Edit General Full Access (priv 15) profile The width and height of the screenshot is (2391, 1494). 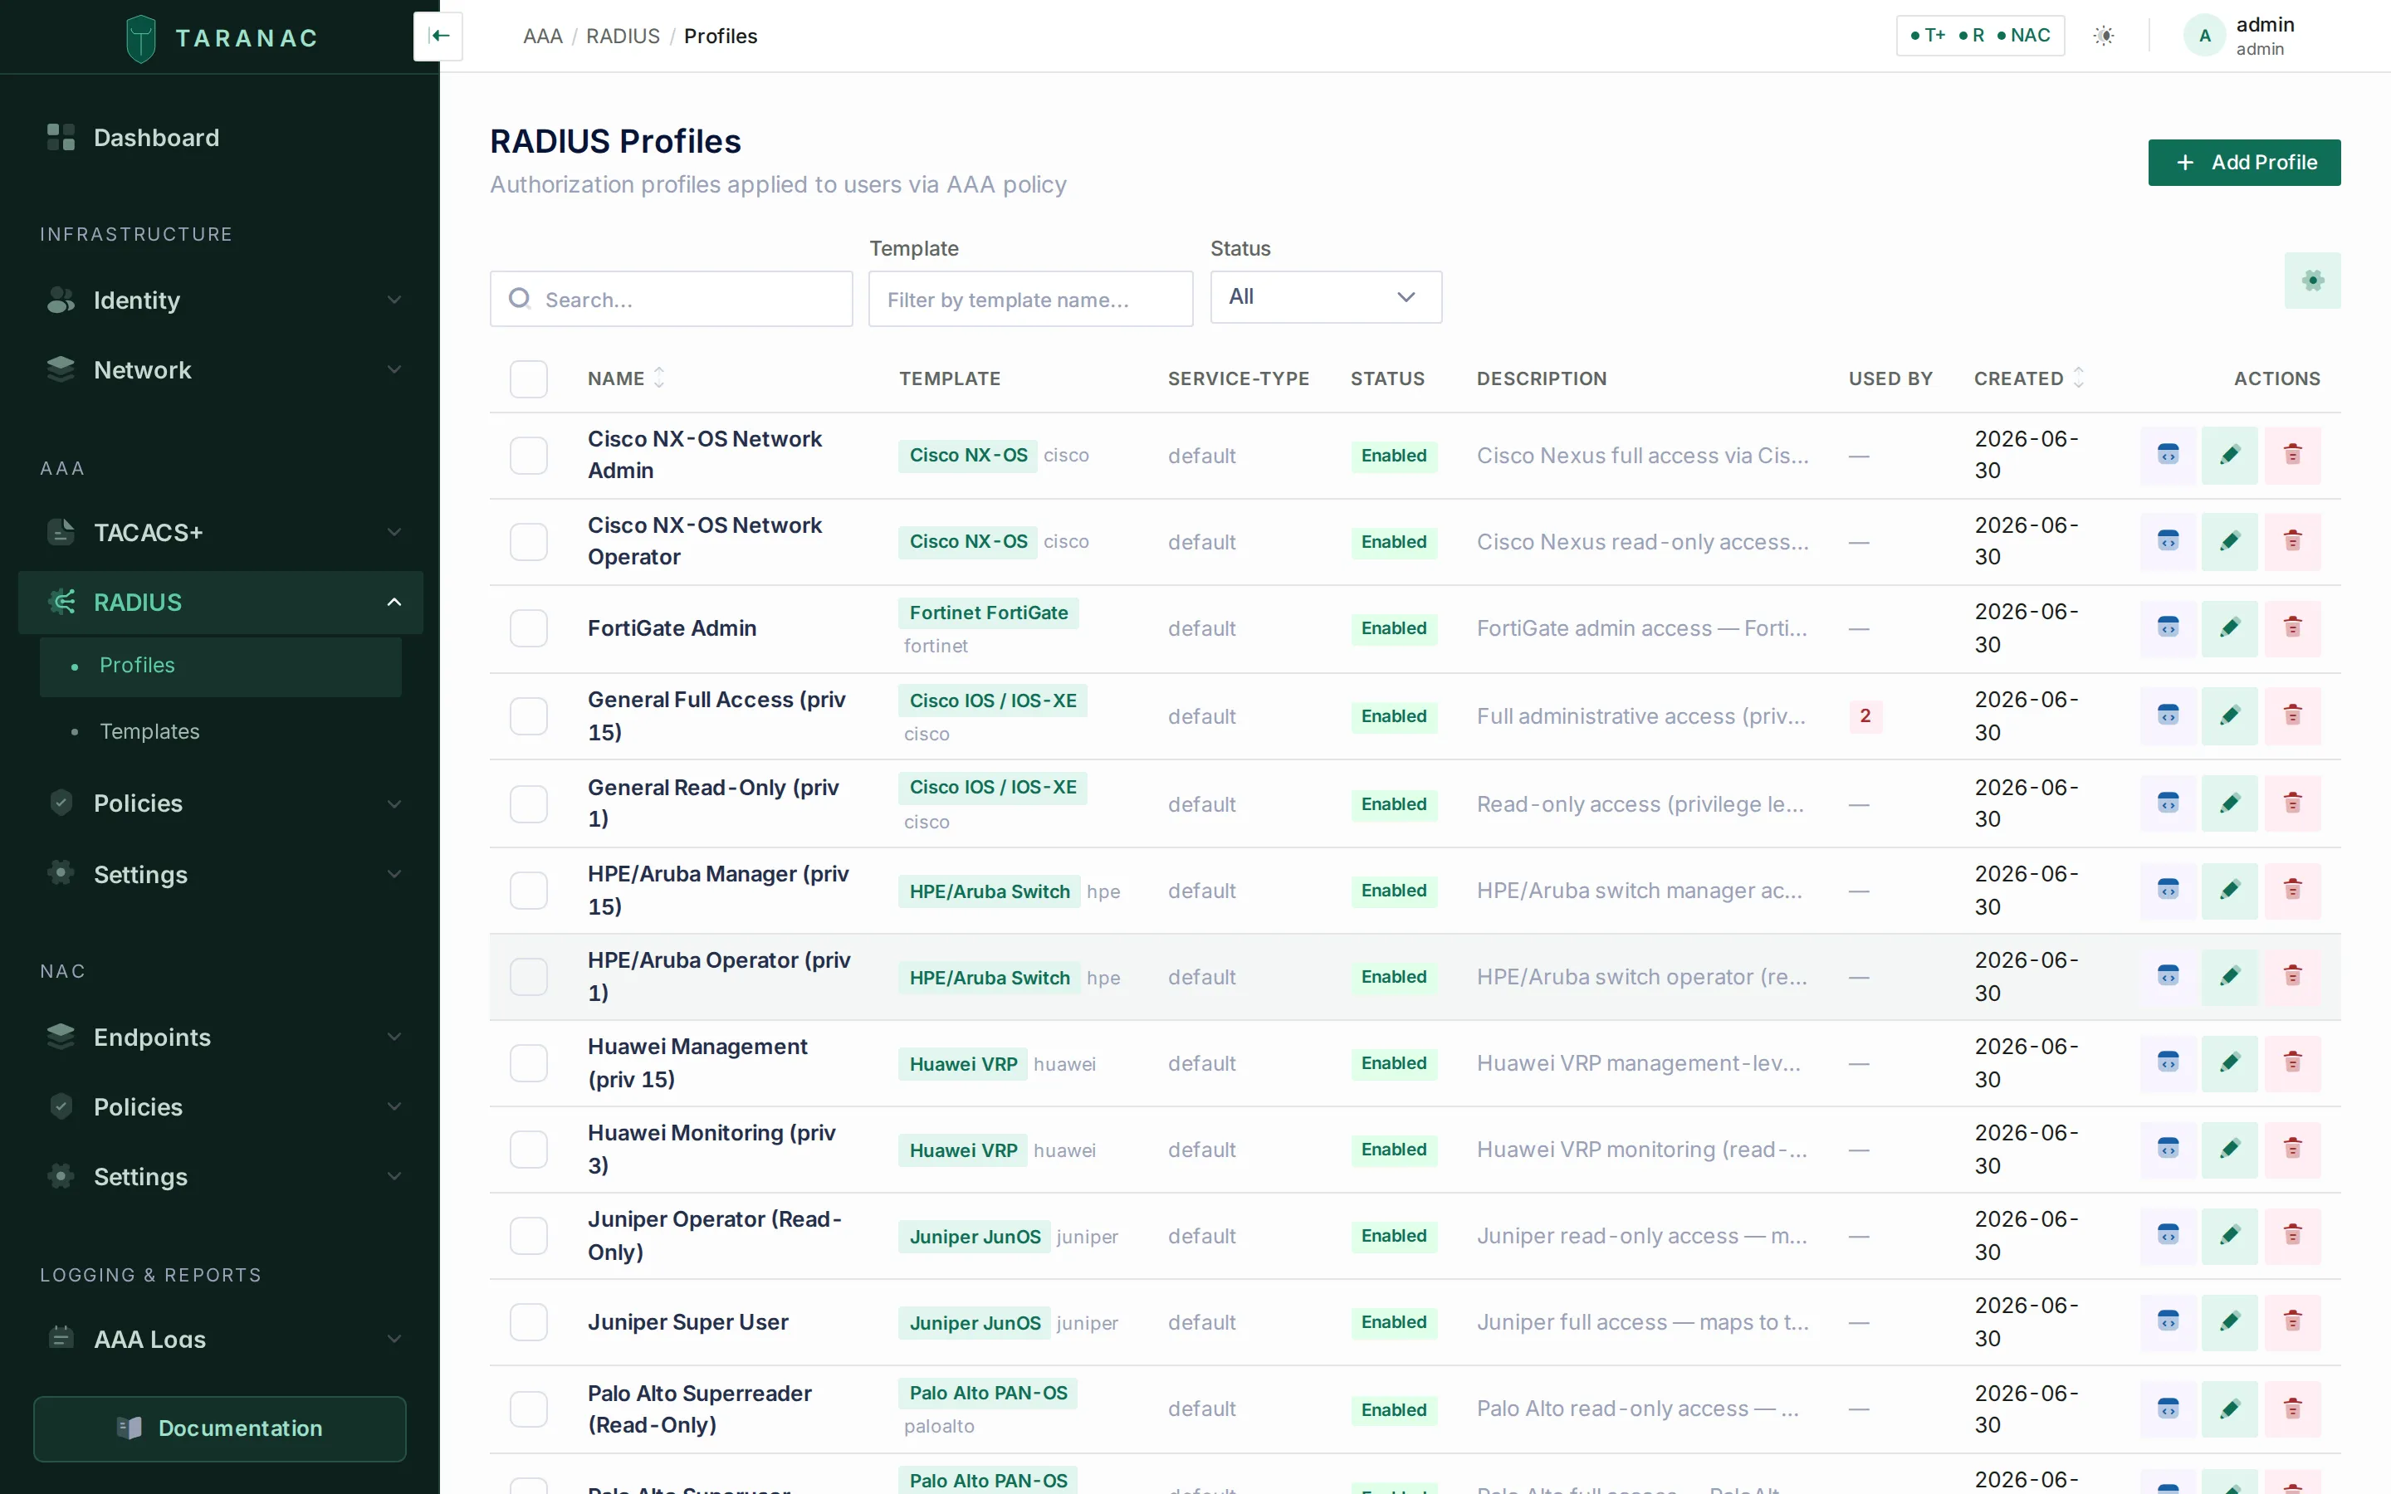pos(2229,715)
